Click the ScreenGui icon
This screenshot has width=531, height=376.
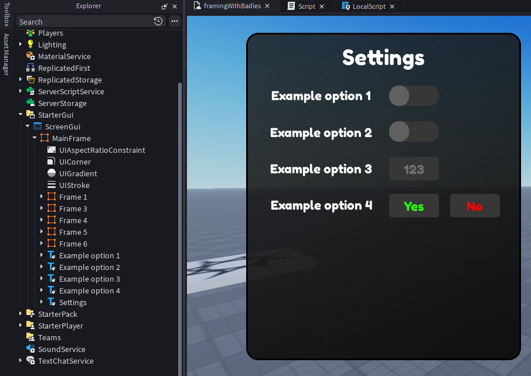click(x=38, y=127)
